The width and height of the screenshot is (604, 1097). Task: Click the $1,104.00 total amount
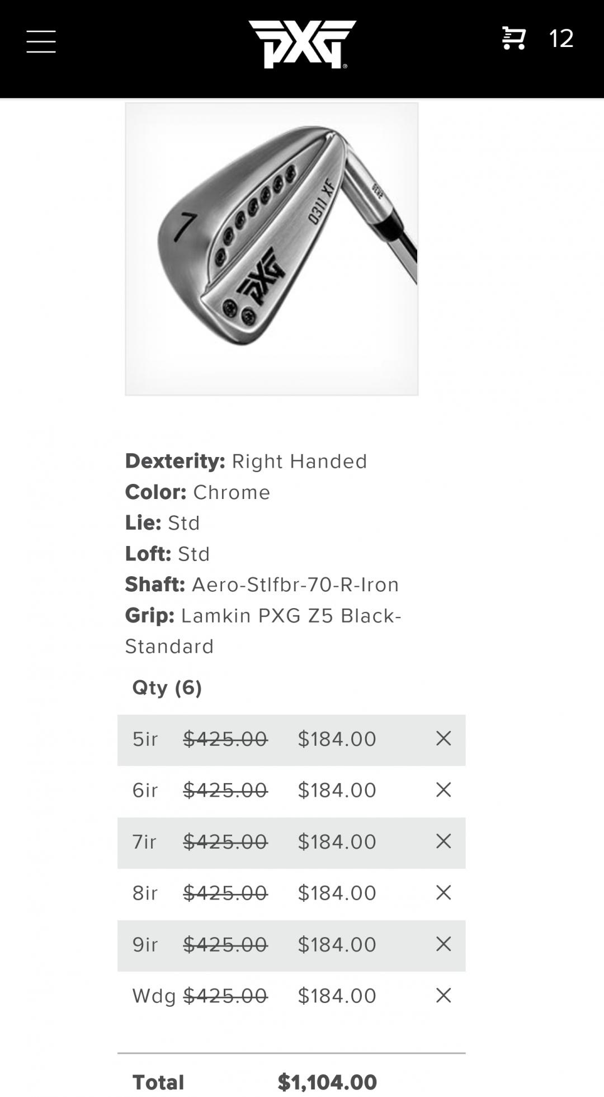(327, 1082)
